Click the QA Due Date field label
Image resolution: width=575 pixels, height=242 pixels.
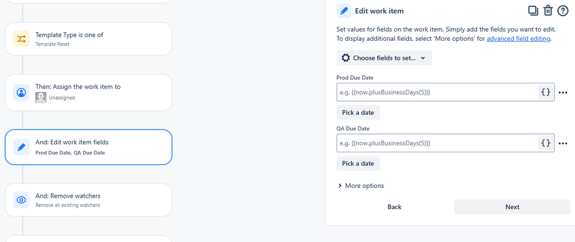(x=353, y=129)
